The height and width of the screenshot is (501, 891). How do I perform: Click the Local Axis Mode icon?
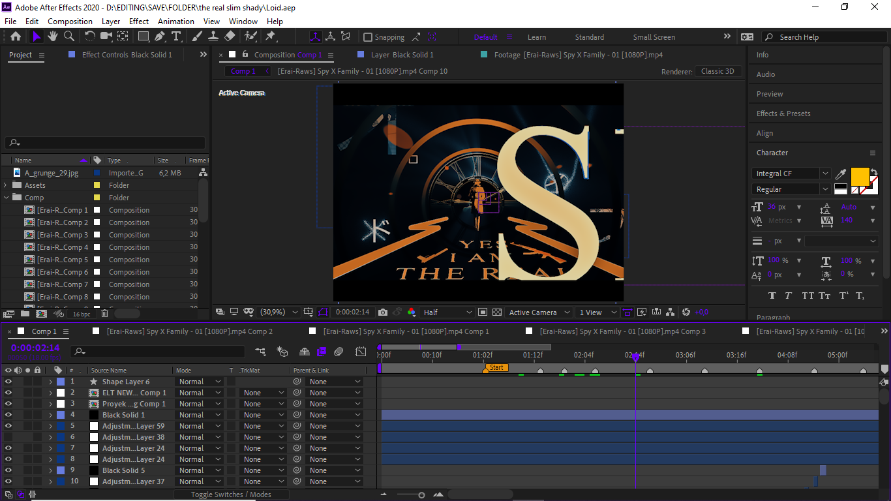[x=315, y=37]
